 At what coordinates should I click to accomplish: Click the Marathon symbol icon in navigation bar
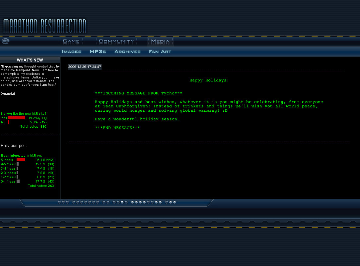[5, 41]
